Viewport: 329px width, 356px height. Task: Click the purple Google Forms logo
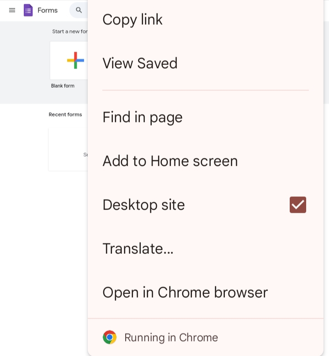tap(28, 10)
